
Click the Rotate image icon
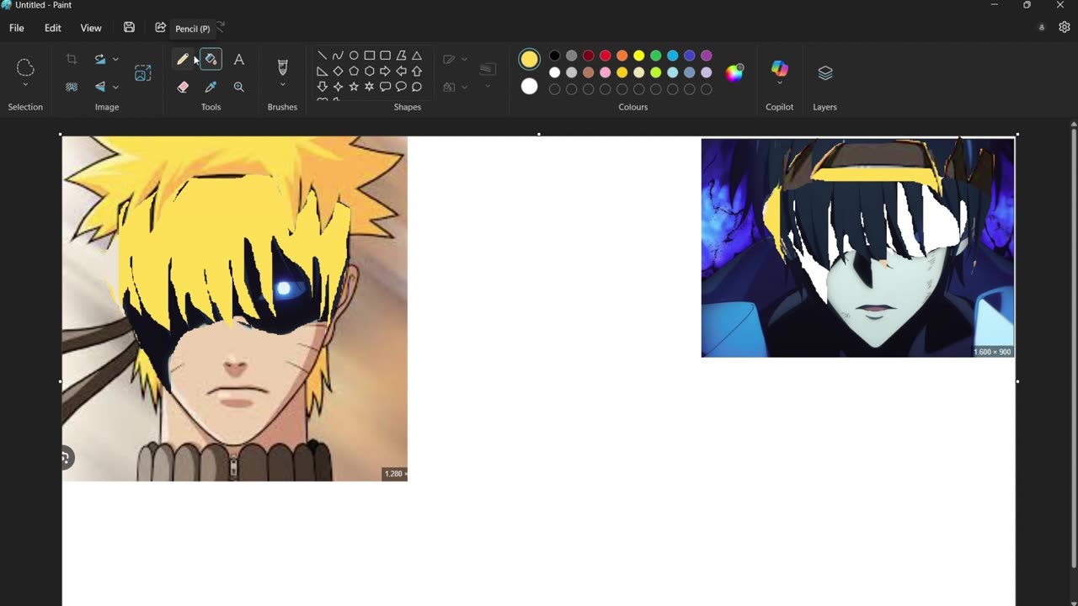(100, 59)
